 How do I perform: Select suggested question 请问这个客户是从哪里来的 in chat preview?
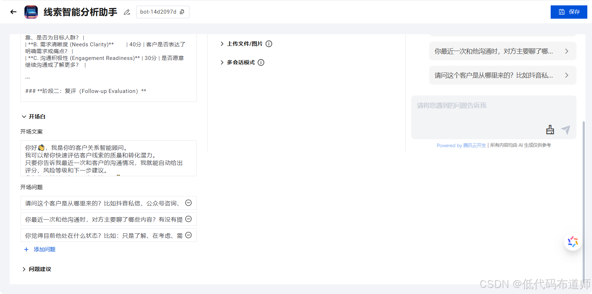tap(502, 75)
